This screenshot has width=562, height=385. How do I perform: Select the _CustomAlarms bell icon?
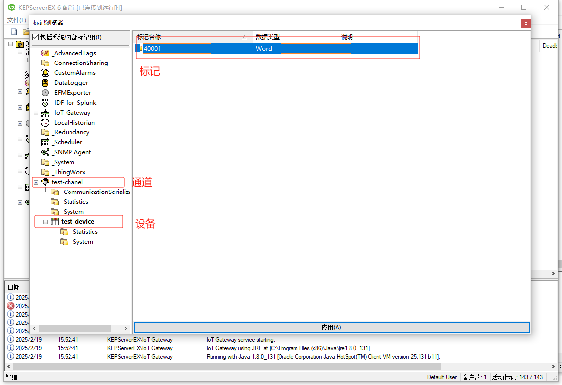tap(45, 73)
